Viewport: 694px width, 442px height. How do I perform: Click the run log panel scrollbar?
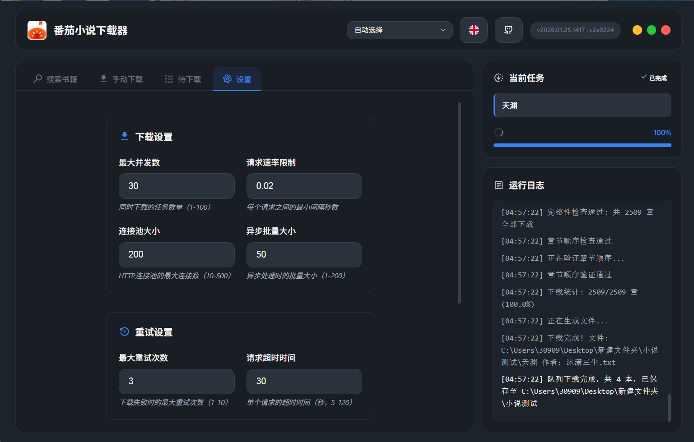click(x=669, y=408)
